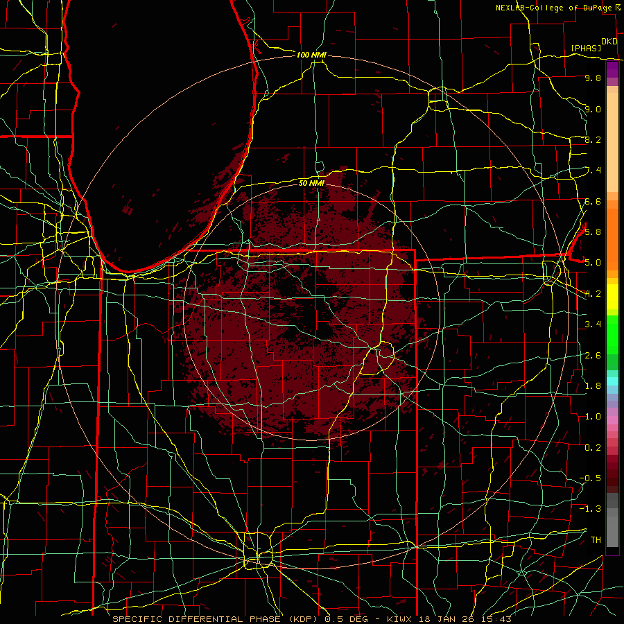
Task: Click the 6.6 value on the color scale
Action: (x=593, y=201)
